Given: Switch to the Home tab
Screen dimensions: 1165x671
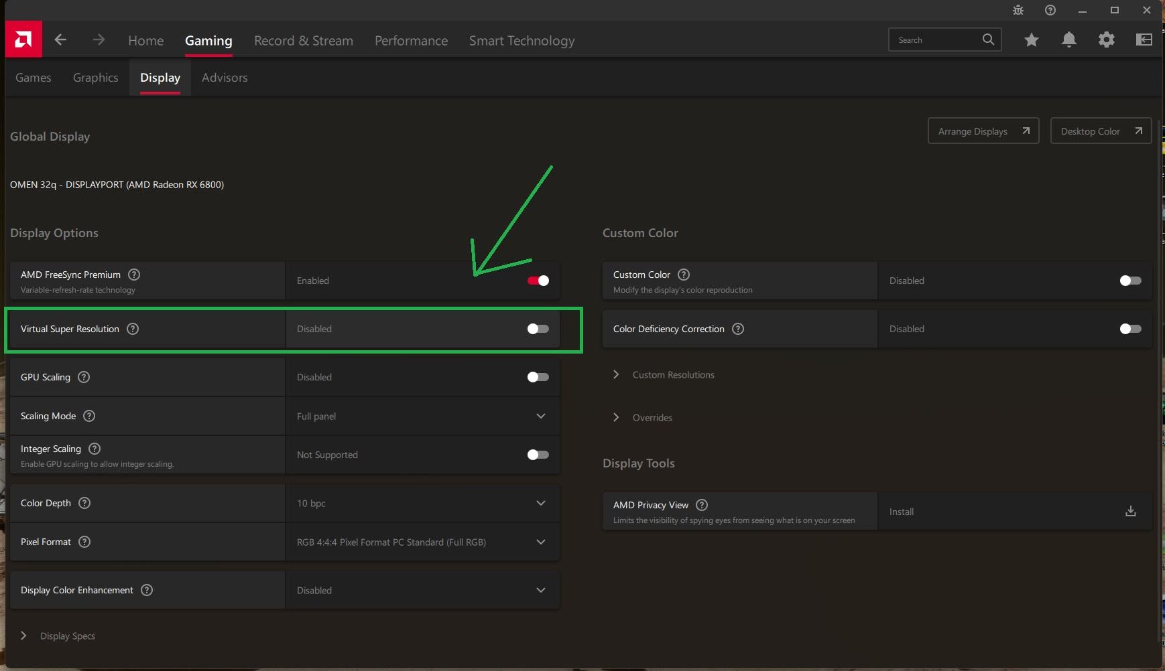Looking at the screenshot, I should click(146, 40).
